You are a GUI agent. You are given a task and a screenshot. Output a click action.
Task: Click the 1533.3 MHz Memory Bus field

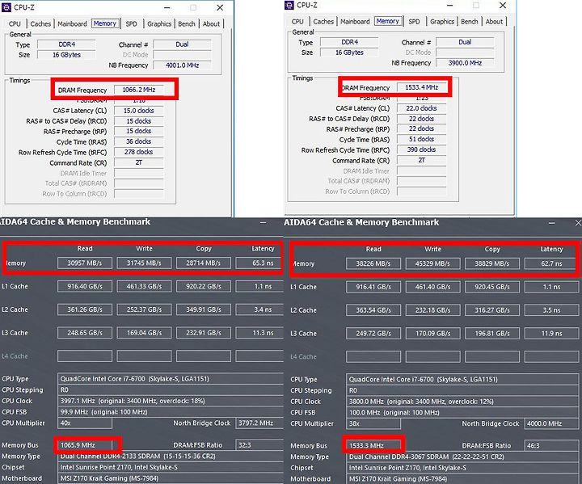(373, 446)
